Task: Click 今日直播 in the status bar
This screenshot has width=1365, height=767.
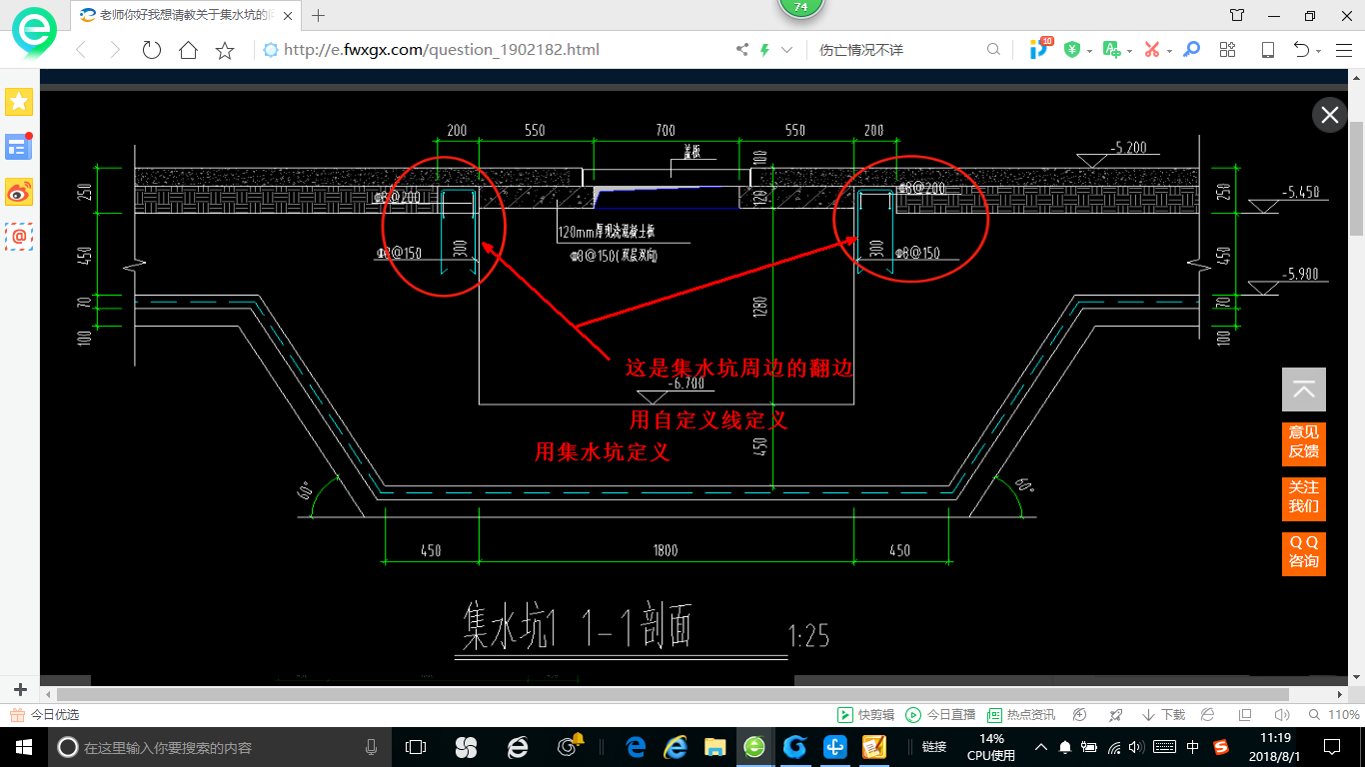Action: [940, 715]
